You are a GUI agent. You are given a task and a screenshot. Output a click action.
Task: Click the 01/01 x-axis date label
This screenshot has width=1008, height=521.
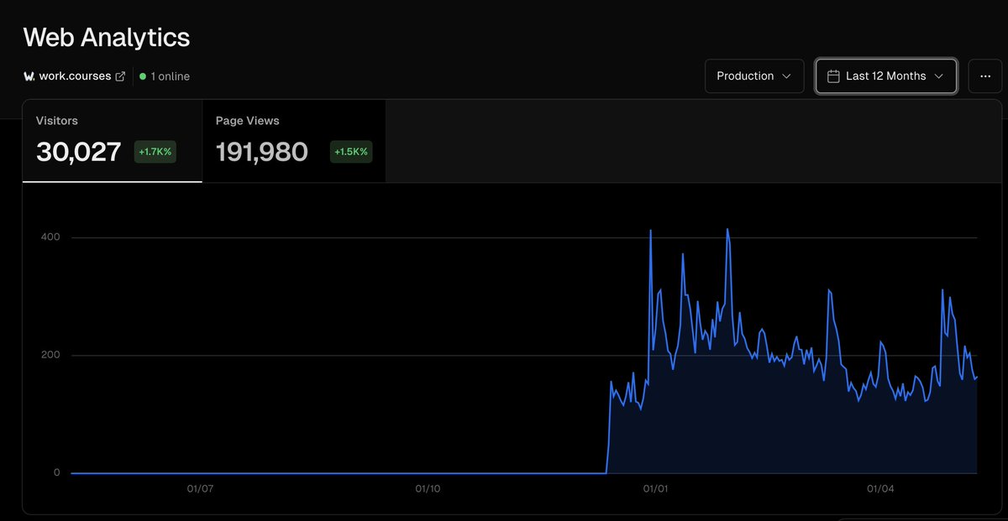point(655,488)
